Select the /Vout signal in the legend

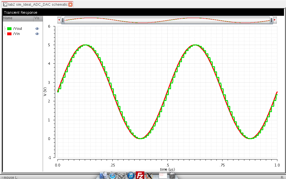tap(18, 29)
